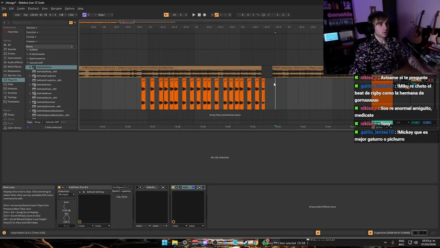The image size is (440, 248).
Task: Select Templates in the Library
Action: 13,102
